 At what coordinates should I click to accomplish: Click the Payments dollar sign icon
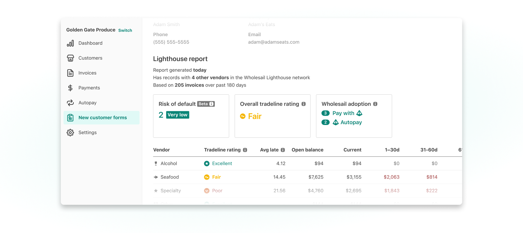tap(70, 88)
